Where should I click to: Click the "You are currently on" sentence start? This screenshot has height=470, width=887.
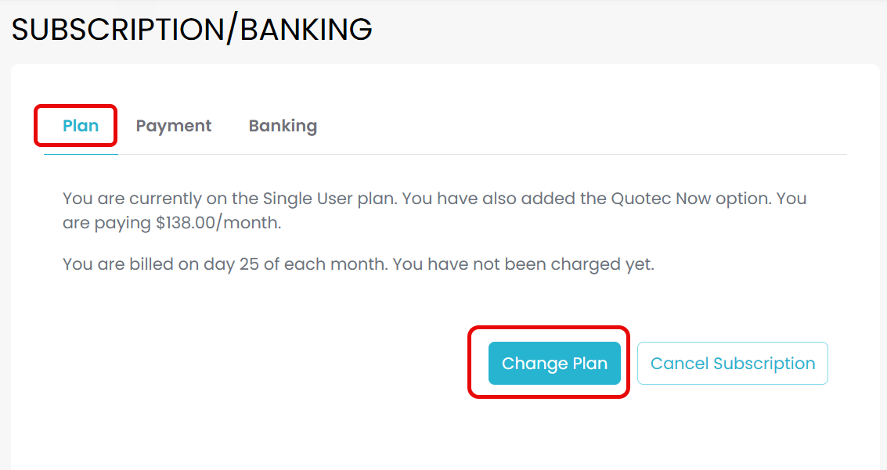(137, 199)
